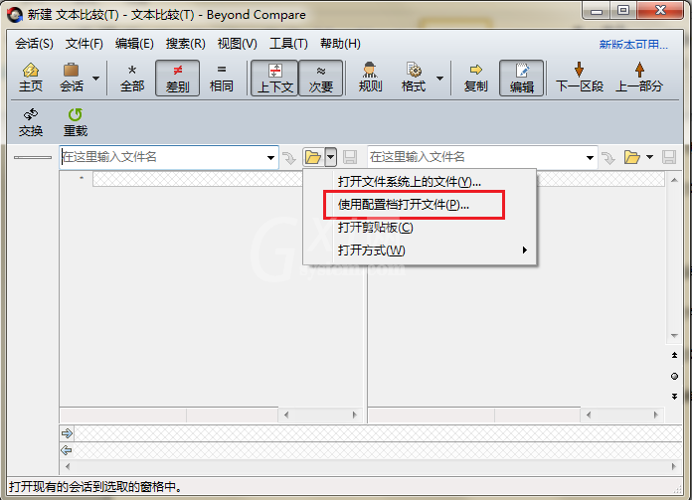Click previous difference double-up arrow icon

click(x=674, y=355)
